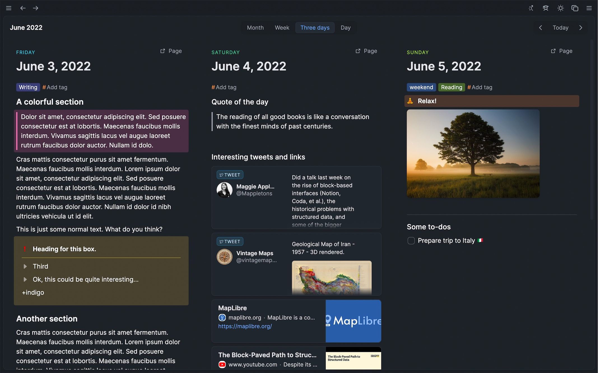Go to next days with right chevron
Viewport: 598px width, 373px height.
[580, 28]
